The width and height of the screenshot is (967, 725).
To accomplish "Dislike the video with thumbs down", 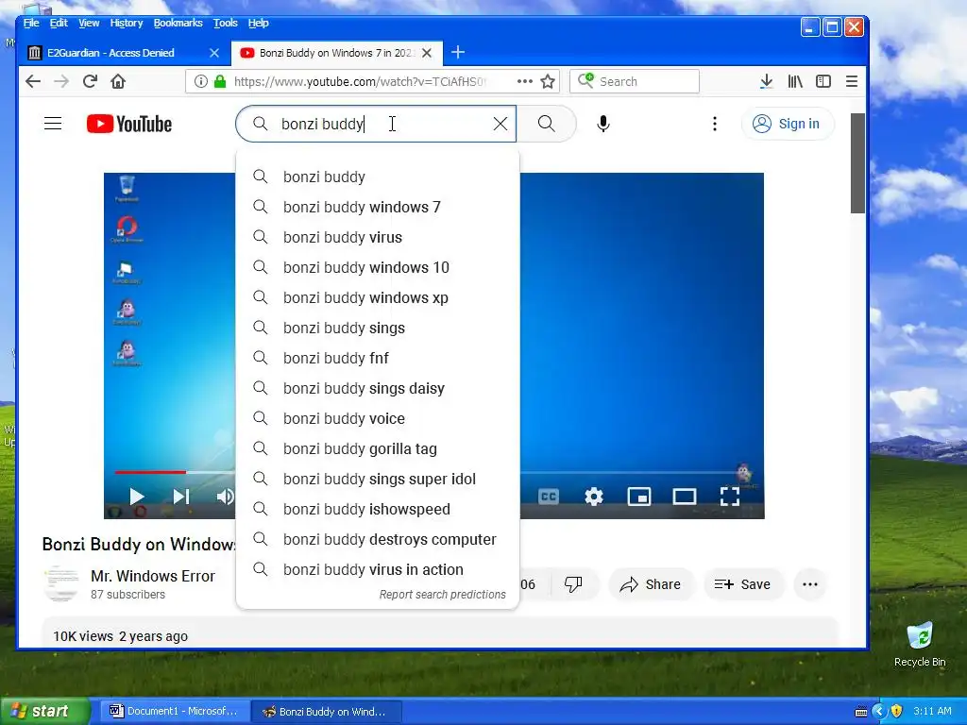I will (x=573, y=583).
